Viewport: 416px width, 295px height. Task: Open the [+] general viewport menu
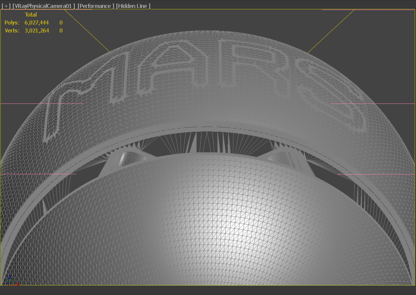coord(6,6)
